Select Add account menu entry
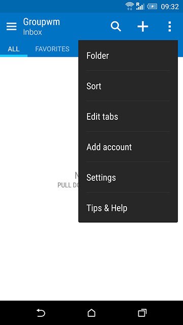 [x=128, y=147]
